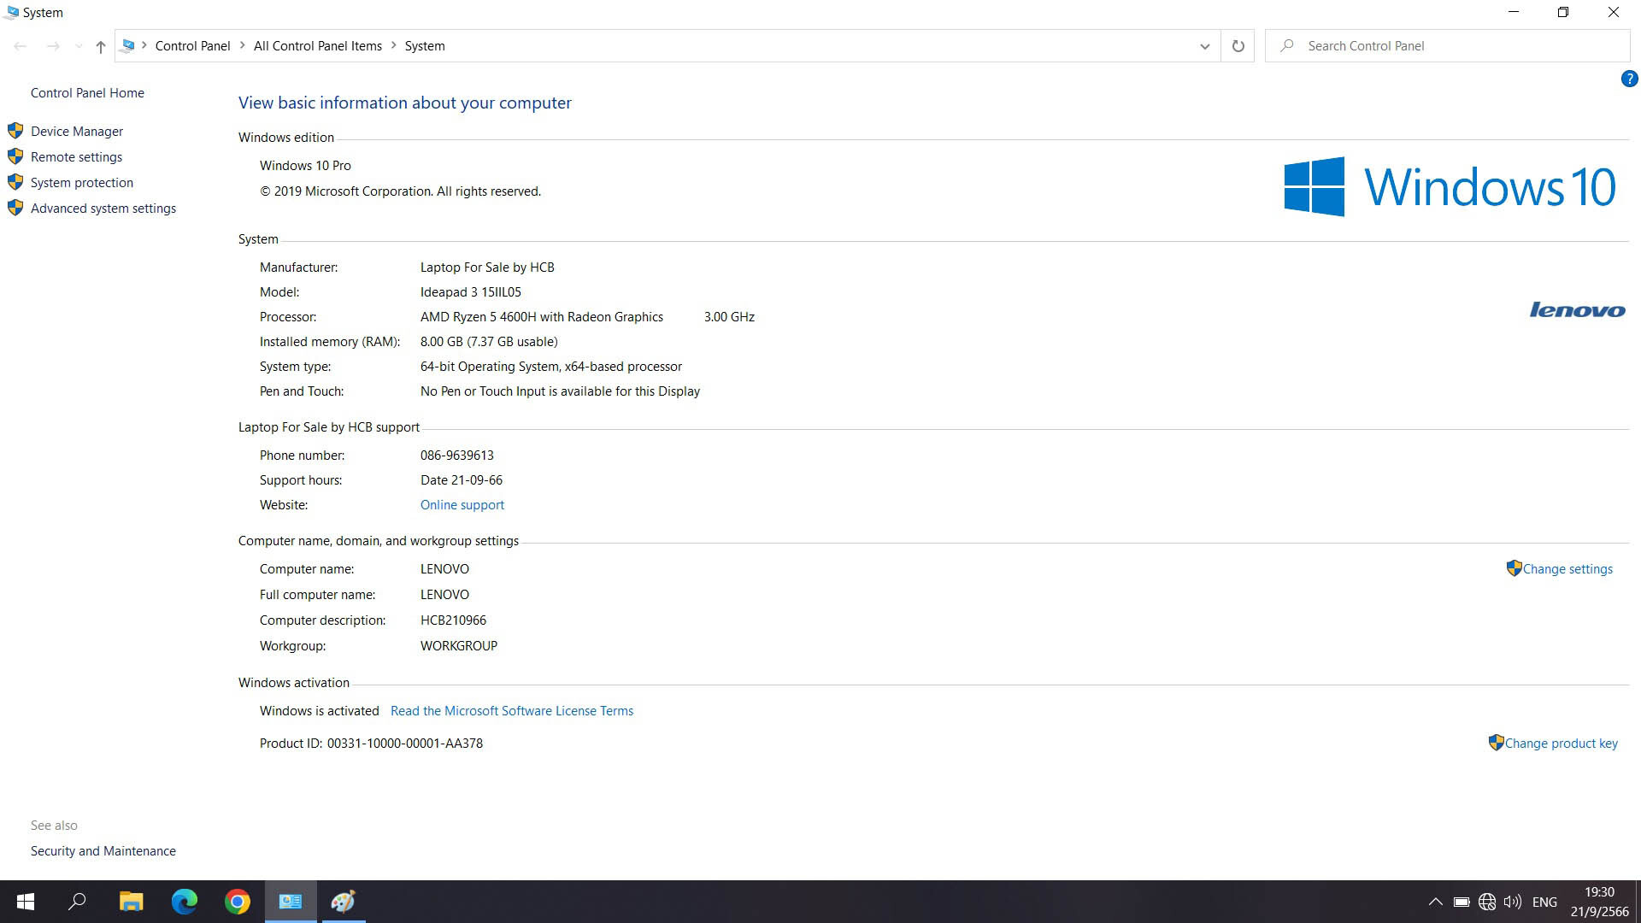Click the Up arrow navigation button

pos(101,47)
